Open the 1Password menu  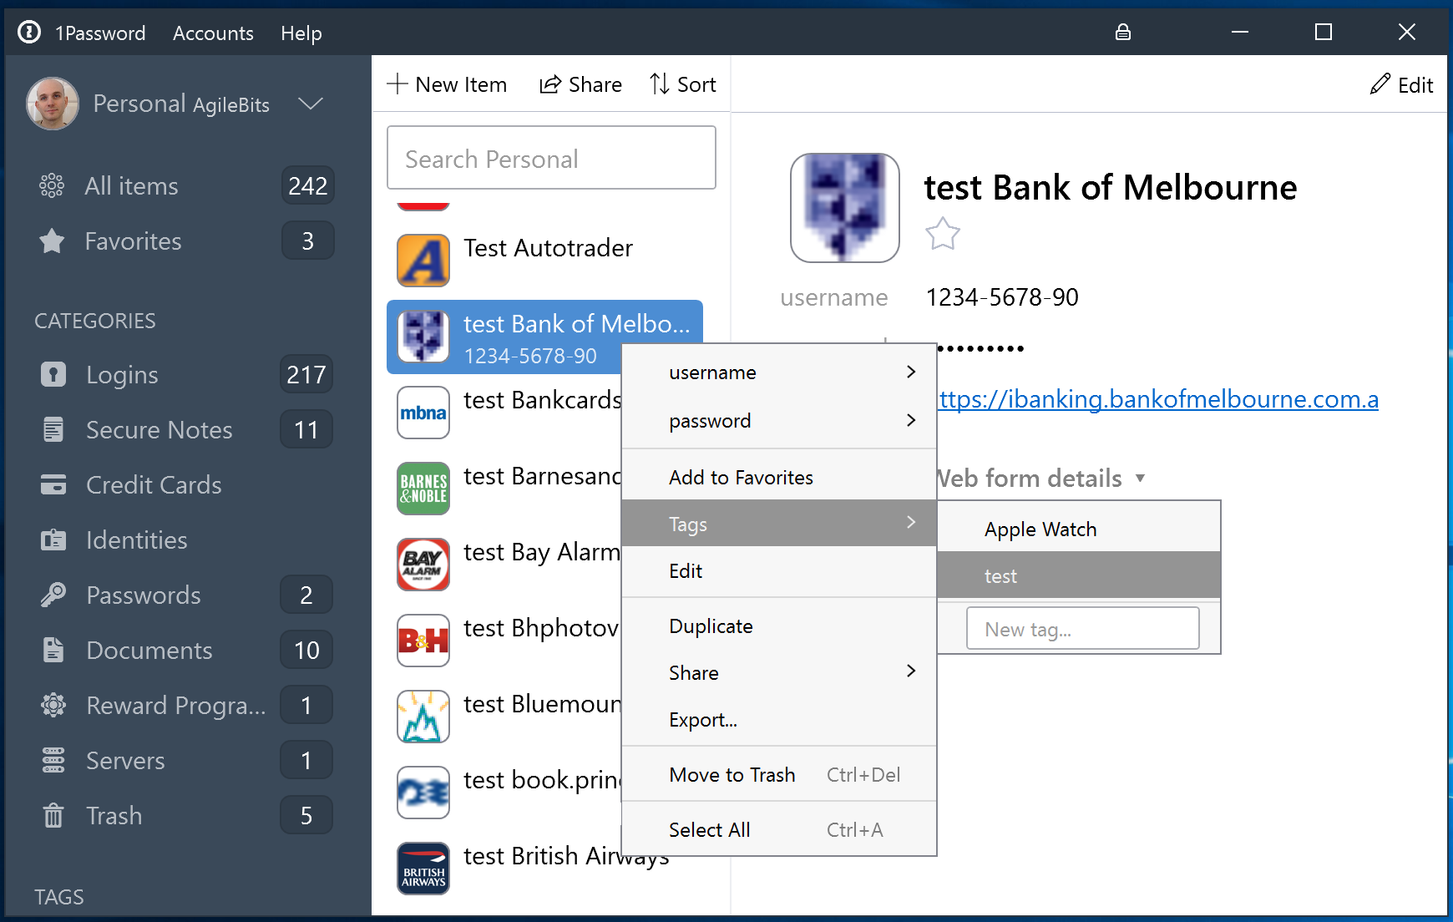100,33
